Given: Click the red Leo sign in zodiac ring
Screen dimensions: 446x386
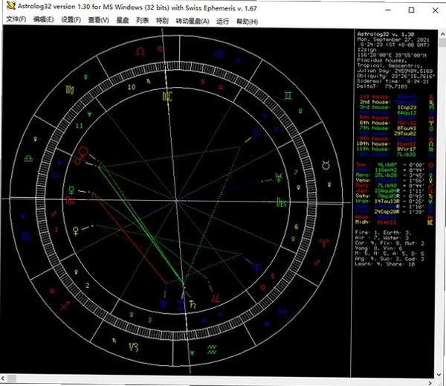Looking at the screenshot, I should tap(140, 52).
